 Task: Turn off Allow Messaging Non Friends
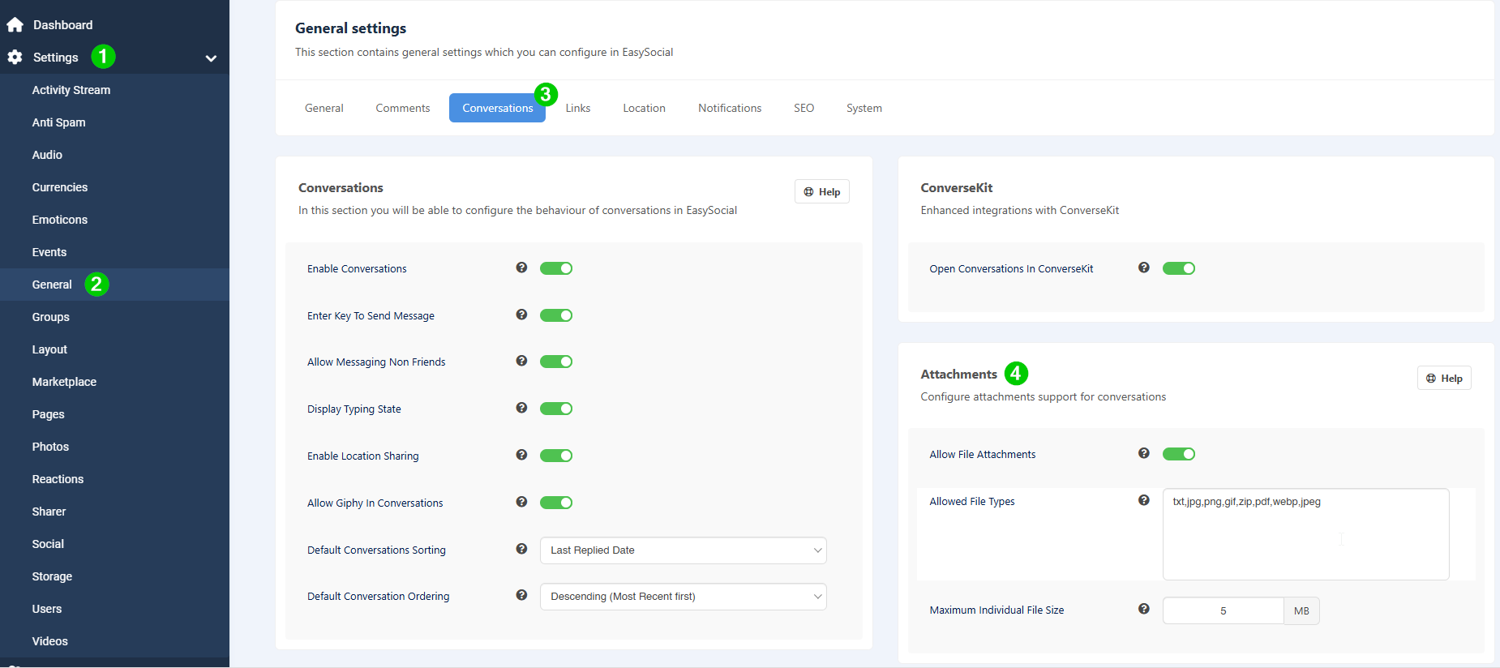click(556, 362)
